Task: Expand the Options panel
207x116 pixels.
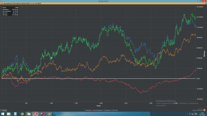Action: point(4,111)
